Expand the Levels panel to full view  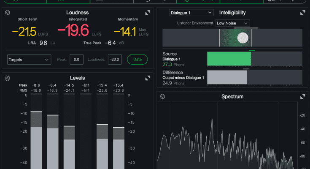click(x=148, y=78)
